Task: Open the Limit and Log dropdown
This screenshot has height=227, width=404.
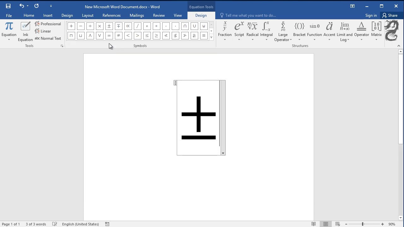Action: pos(345,32)
